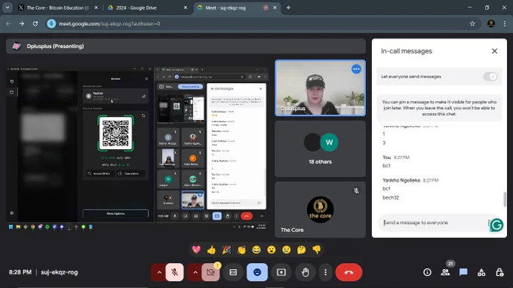Toggle the emoji reactions button
The height and width of the screenshot is (288, 513).
point(257,272)
